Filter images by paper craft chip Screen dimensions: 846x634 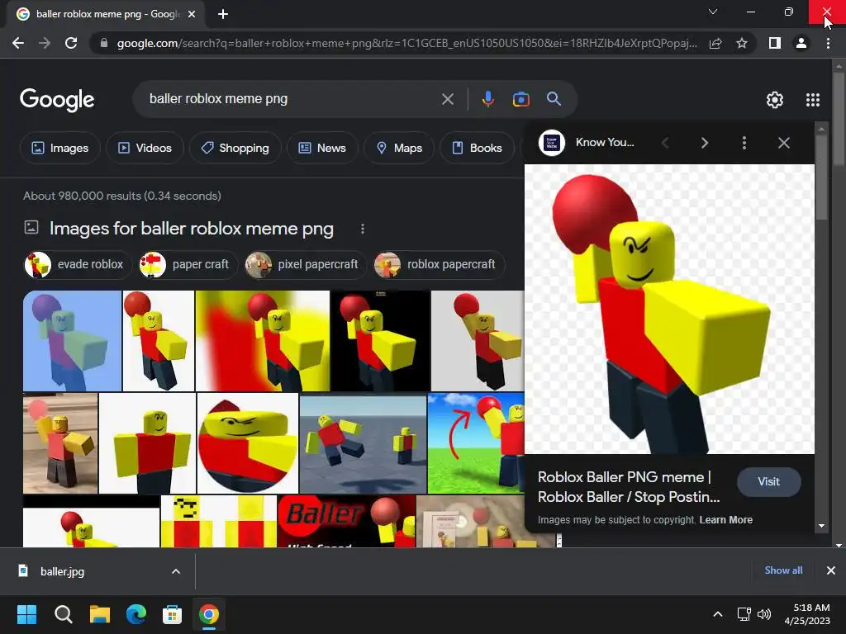pos(188,265)
